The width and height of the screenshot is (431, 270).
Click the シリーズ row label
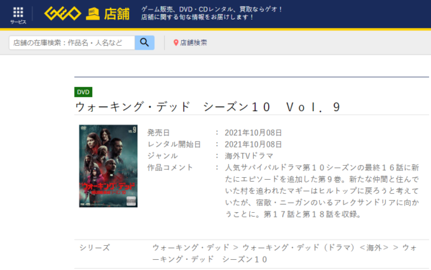pyautogui.click(x=94, y=248)
